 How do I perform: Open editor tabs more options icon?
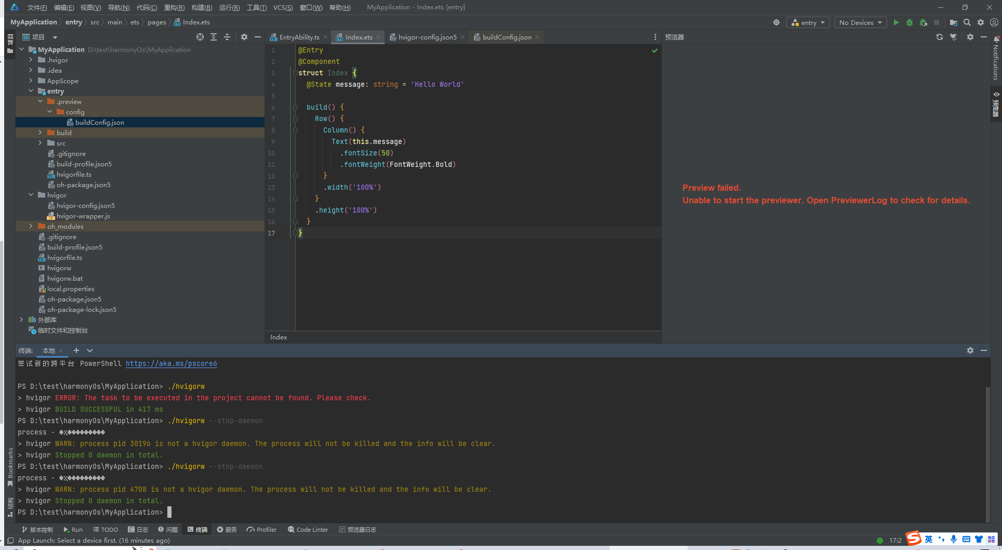coord(655,37)
